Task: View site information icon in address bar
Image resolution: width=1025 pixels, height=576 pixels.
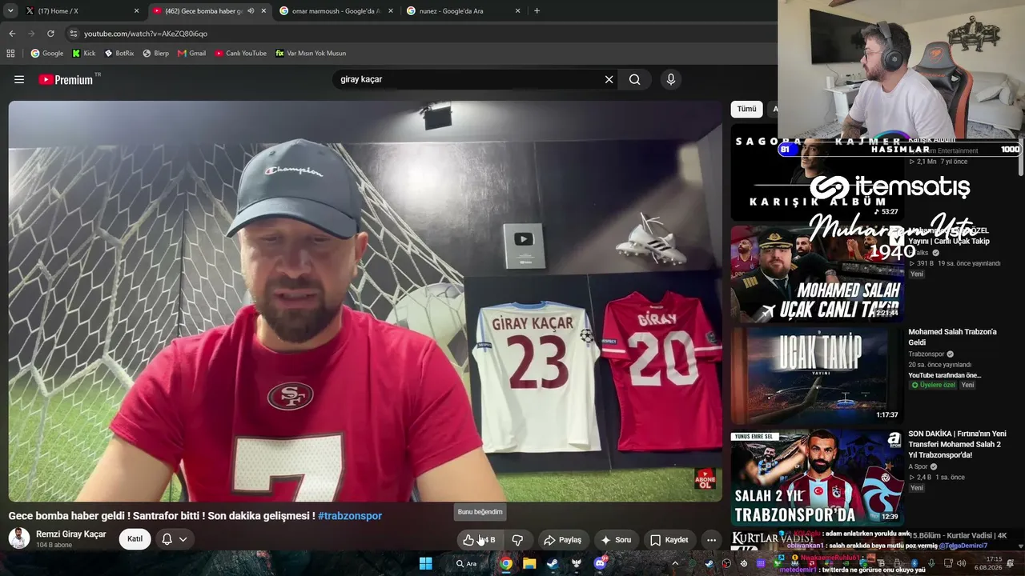Action: click(x=74, y=34)
